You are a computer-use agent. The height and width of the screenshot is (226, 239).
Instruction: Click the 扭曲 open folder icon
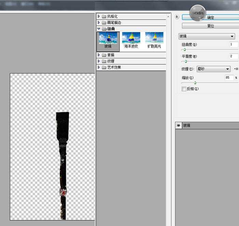[104, 29]
